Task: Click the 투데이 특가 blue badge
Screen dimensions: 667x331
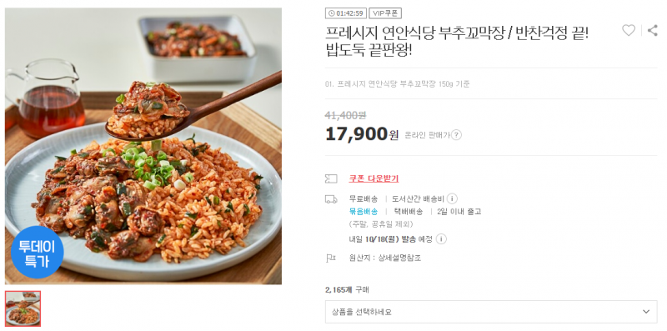Action: point(38,252)
